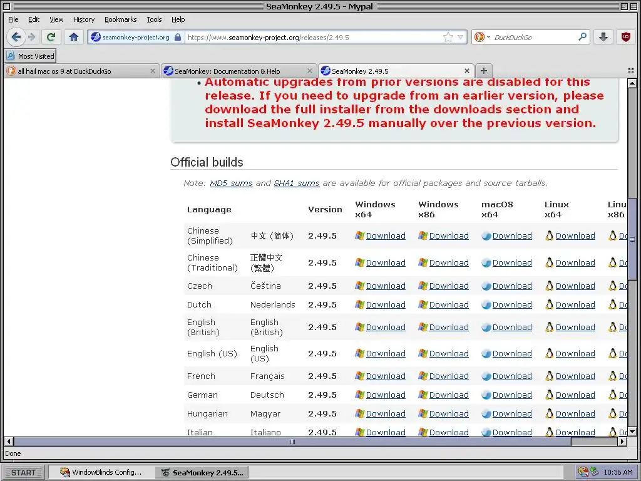Download French Windows x64 build
This screenshot has height=481, width=641.
[386, 376]
